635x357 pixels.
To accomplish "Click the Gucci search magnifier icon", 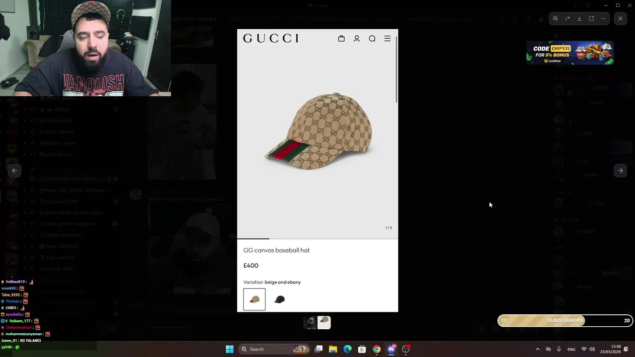I will 372,38.
